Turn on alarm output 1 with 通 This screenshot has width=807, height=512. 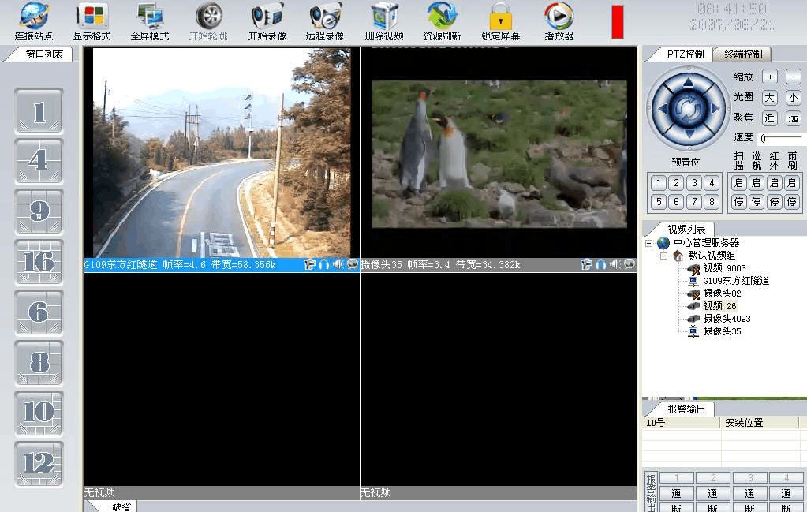677,493
